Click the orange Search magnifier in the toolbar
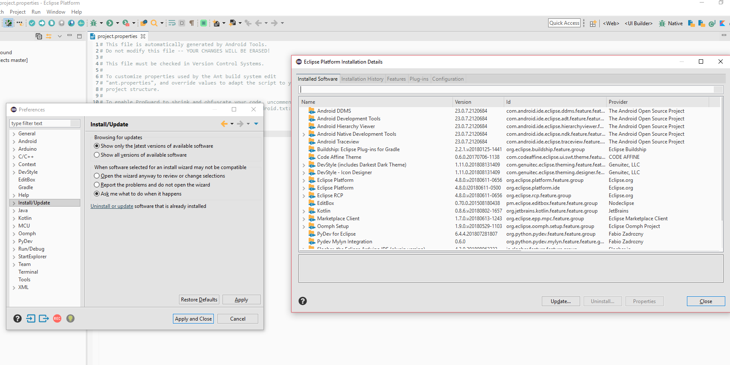This screenshot has width=730, height=365. [154, 23]
